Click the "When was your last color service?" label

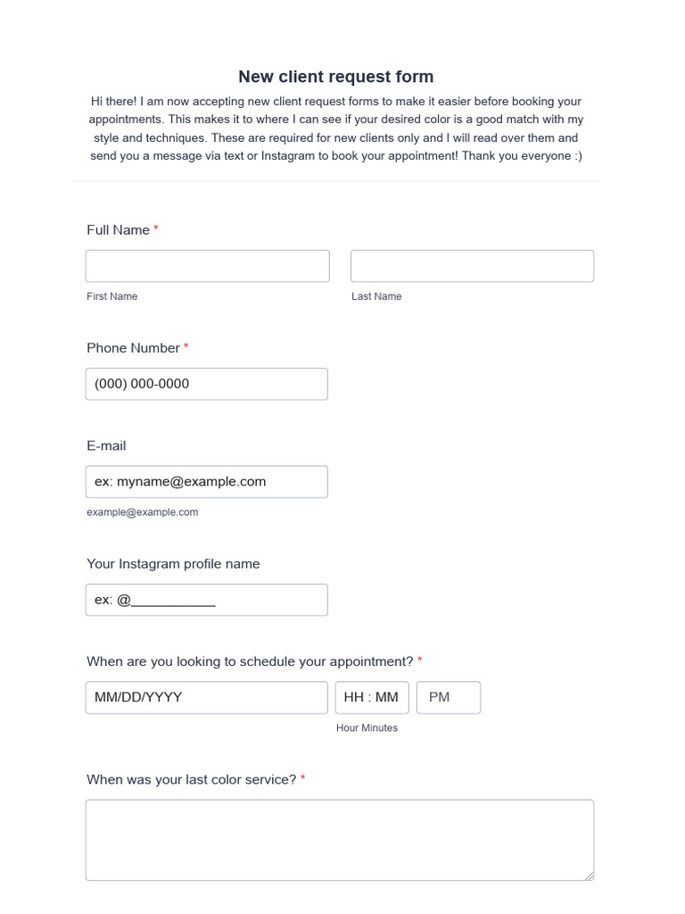tap(191, 779)
